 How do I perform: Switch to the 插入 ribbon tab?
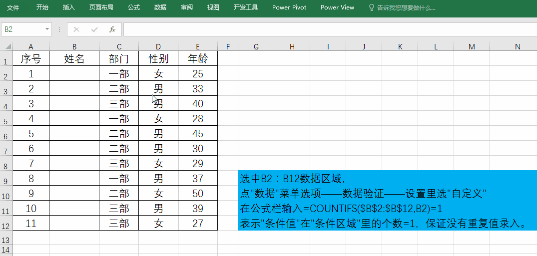coord(68,7)
